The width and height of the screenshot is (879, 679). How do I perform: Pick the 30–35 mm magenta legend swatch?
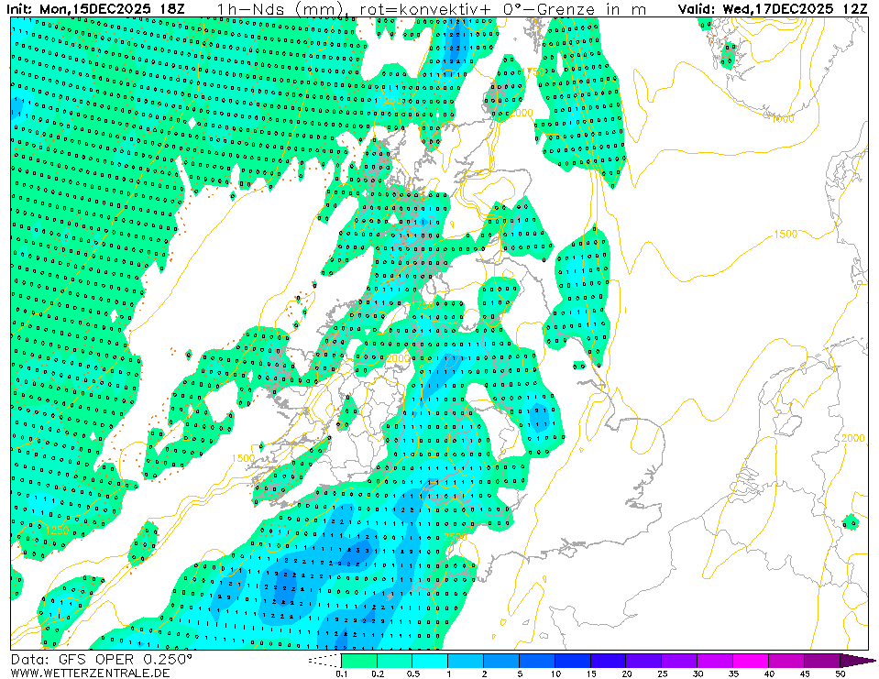pos(716,660)
